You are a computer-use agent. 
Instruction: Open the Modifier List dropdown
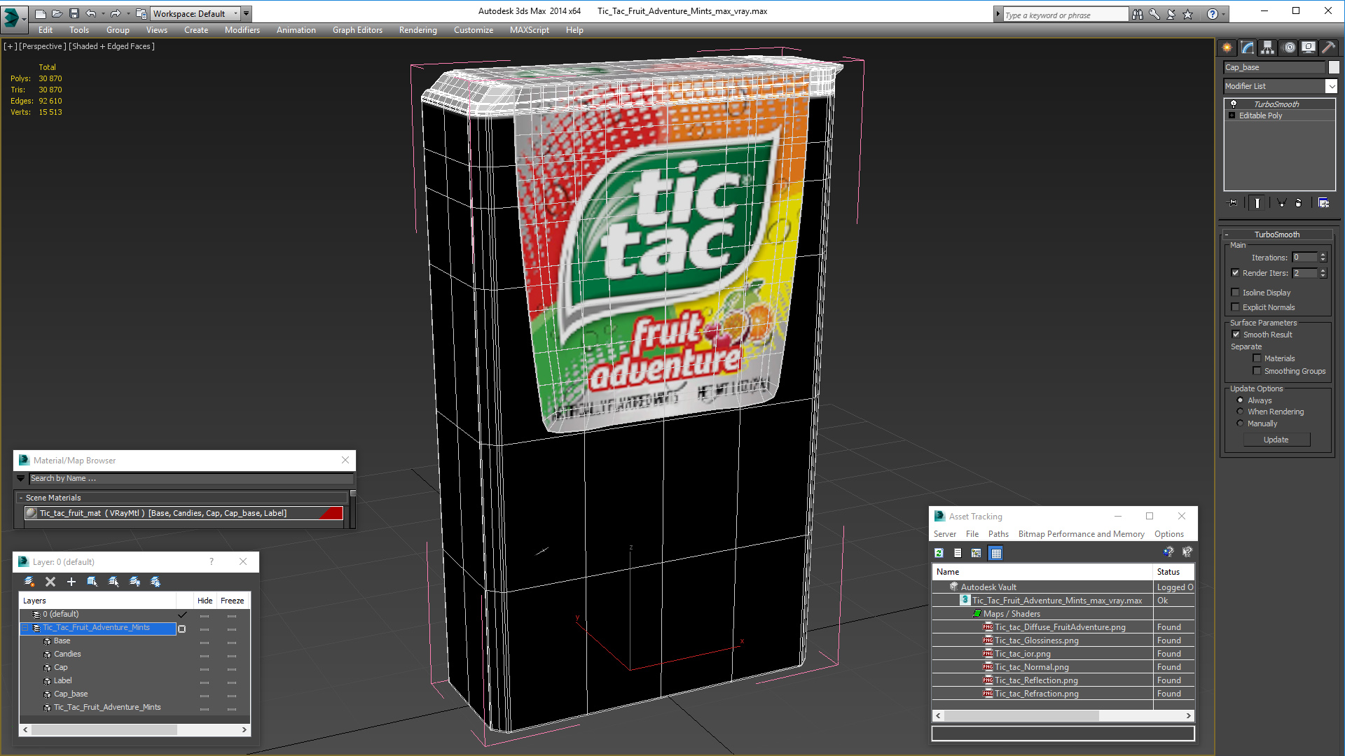coord(1331,86)
